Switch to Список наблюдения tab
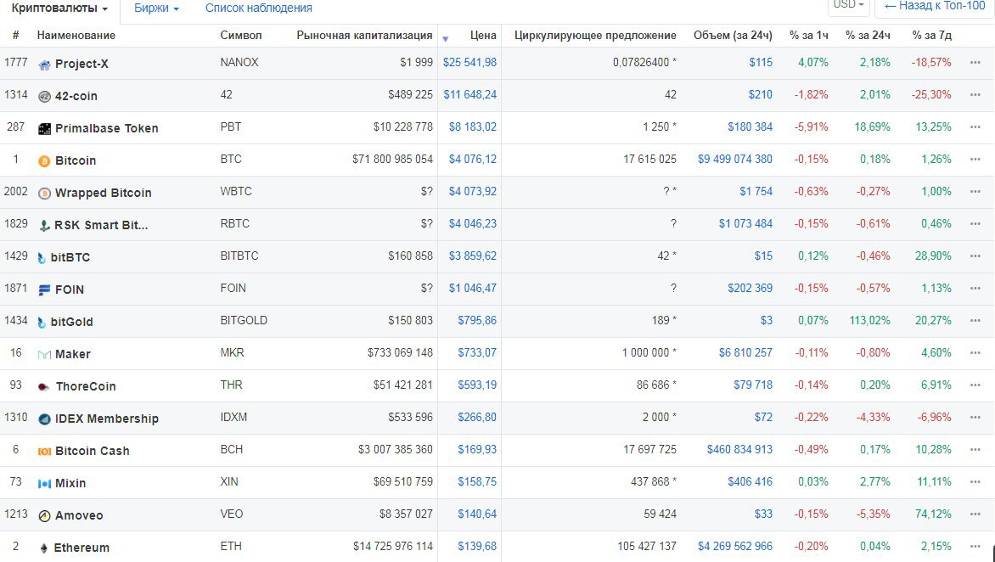This screenshot has height=562, width=995. pyautogui.click(x=258, y=8)
